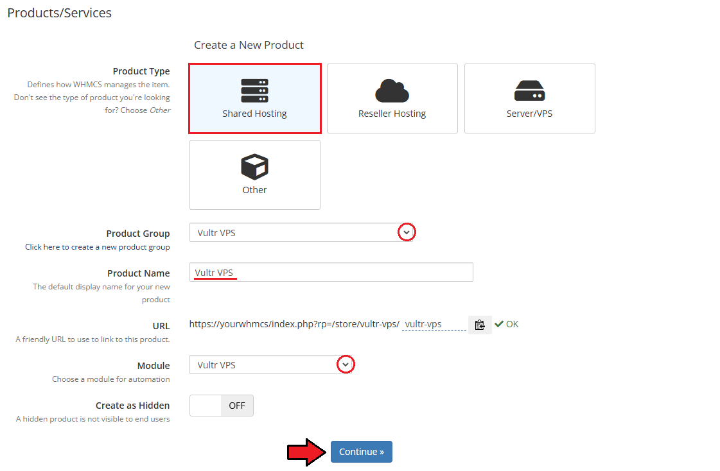Open the Product Group dropdown
This screenshot has height=471, width=720.
point(301,232)
